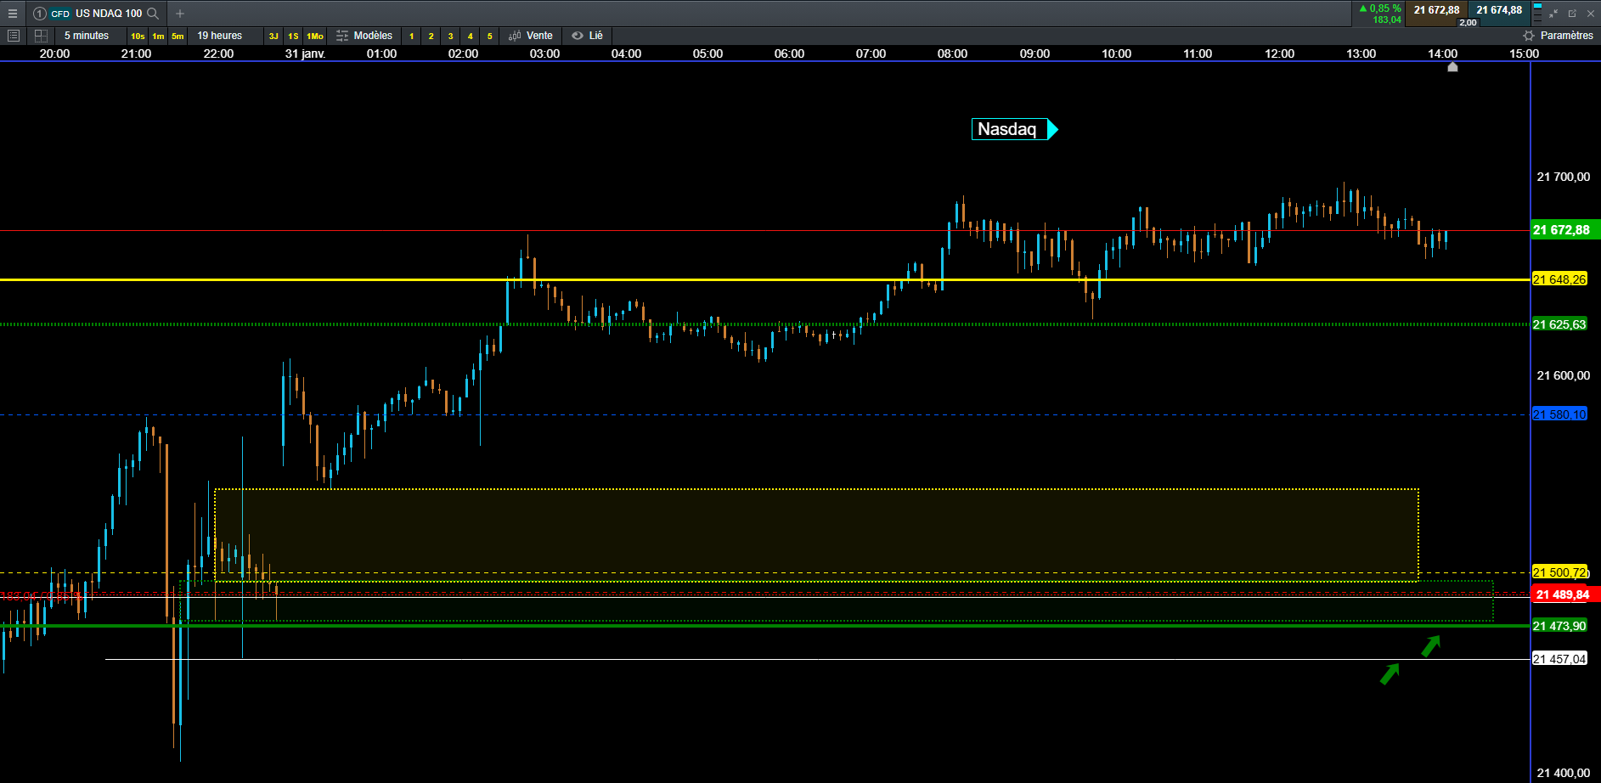Open the Modèles templates menu
This screenshot has width=1601, height=783.
364,36
